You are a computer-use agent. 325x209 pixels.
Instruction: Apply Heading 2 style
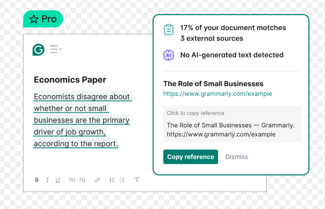[x=83, y=180]
